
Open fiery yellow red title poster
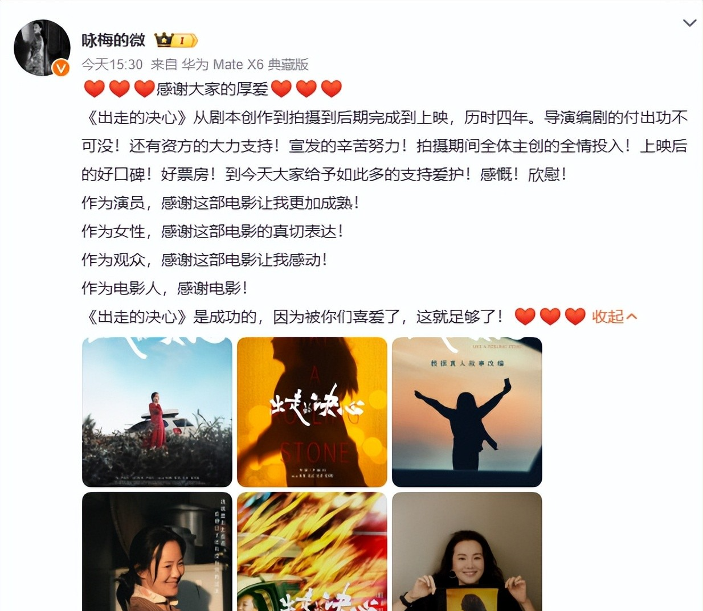[x=312, y=551]
